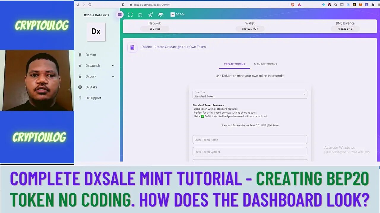380x213 pixels.
Task: Click the DxStake round sidebar icon
Action: pyautogui.click(x=80, y=87)
